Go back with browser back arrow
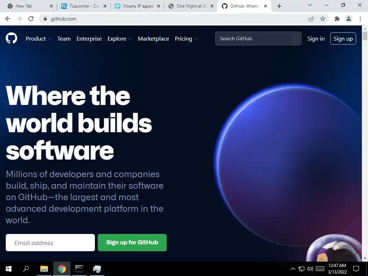Viewport: 368px width, 276px height. [8, 19]
